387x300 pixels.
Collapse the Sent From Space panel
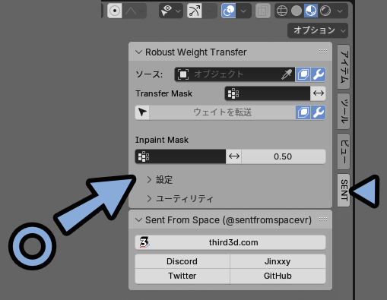(x=138, y=219)
